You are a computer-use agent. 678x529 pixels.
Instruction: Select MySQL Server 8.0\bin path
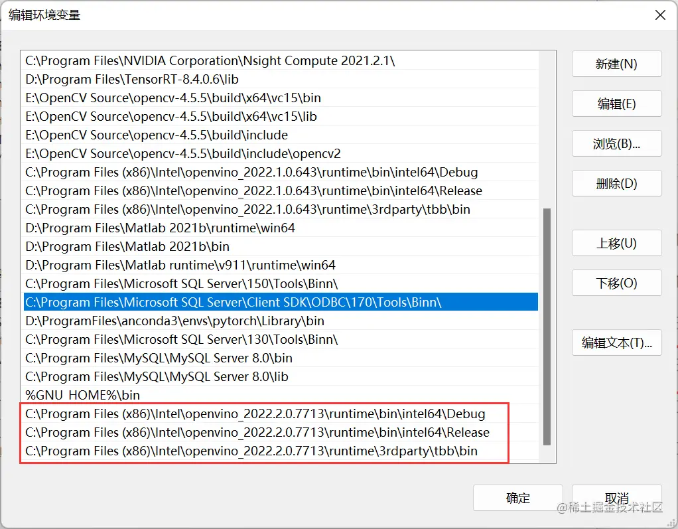[281, 358]
